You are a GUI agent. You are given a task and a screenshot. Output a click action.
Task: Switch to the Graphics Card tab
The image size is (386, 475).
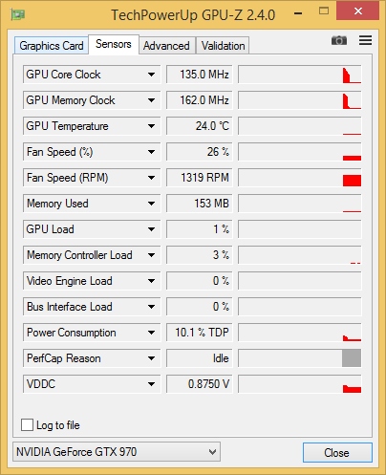tap(52, 46)
